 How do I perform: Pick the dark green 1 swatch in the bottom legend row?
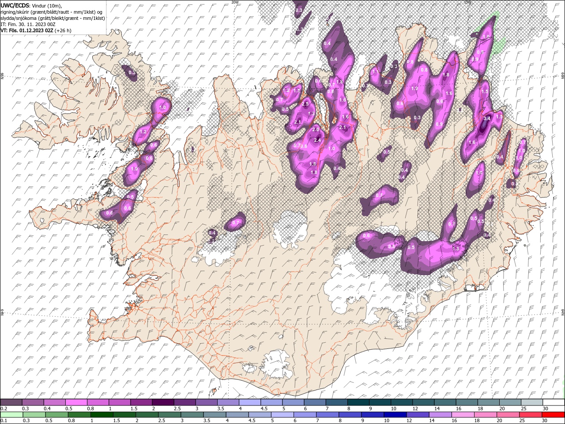(102, 415)
